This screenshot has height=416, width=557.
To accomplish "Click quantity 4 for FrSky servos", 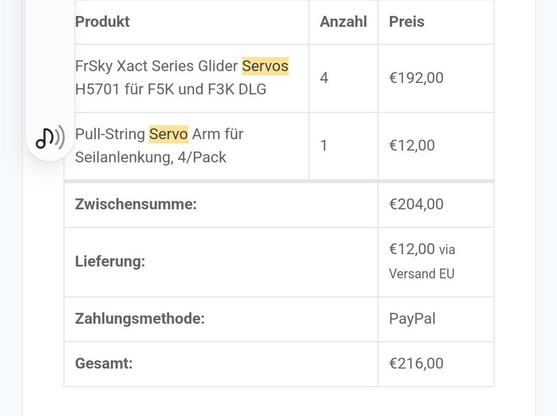I will point(324,78).
